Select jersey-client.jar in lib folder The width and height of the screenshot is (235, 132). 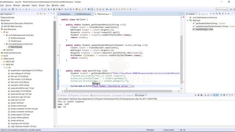pyautogui.click(x=17, y=103)
